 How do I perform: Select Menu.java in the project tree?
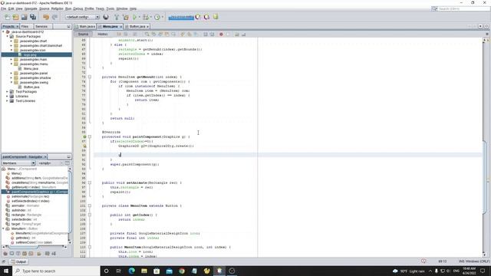[x=31, y=68]
